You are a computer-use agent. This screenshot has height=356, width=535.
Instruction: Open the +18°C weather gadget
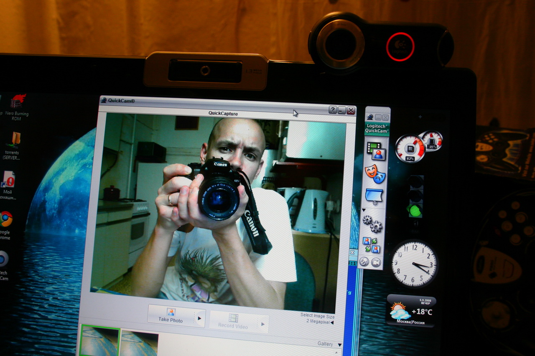click(x=411, y=310)
